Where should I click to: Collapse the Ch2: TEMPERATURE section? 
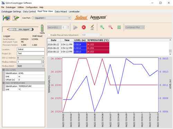[3, 83]
